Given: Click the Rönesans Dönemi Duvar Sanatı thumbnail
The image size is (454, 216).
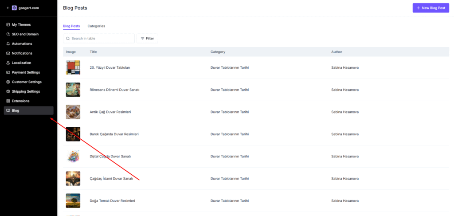Looking at the screenshot, I should (x=73, y=90).
